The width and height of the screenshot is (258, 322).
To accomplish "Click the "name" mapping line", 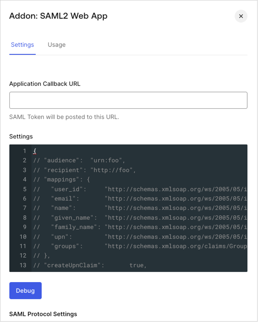I will click(x=140, y=208).
